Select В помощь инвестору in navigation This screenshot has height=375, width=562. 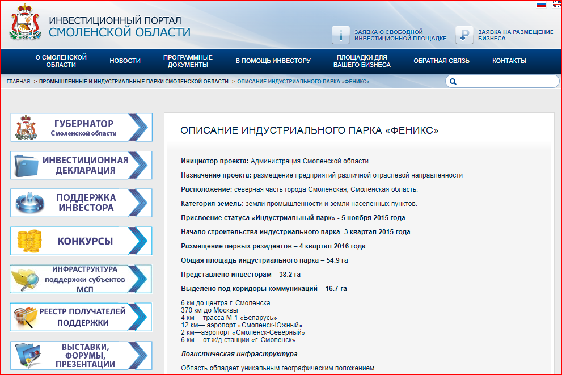coord(273,61)
